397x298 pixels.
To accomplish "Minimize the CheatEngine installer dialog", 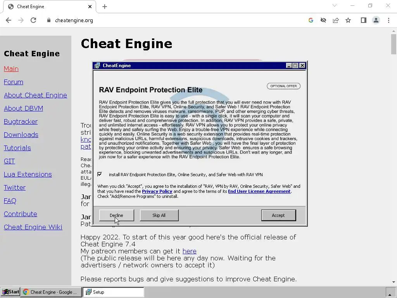I will (x=289, y=66).
